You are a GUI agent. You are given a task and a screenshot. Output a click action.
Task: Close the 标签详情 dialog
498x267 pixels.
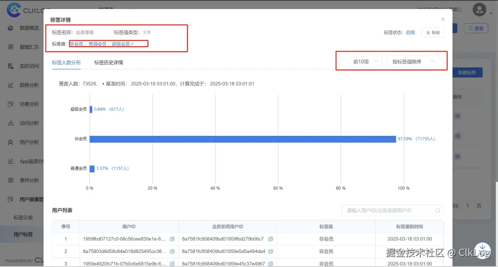coord(443,19)
